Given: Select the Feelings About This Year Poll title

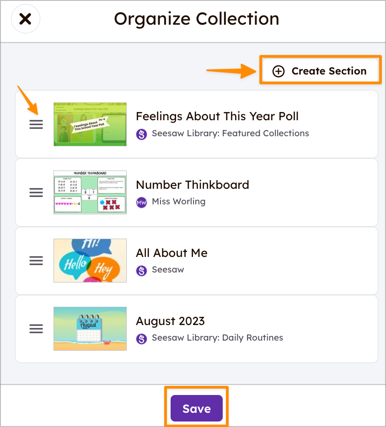Looking at the screenshot, I should 217,117.
